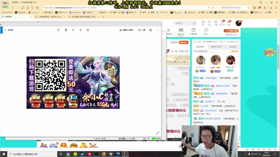
Task: Delete the image with the trash icon
Action: (66, 30)
